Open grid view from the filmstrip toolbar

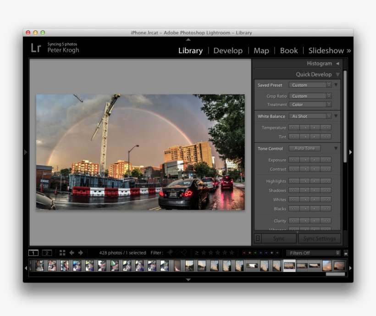pos(62,253)
